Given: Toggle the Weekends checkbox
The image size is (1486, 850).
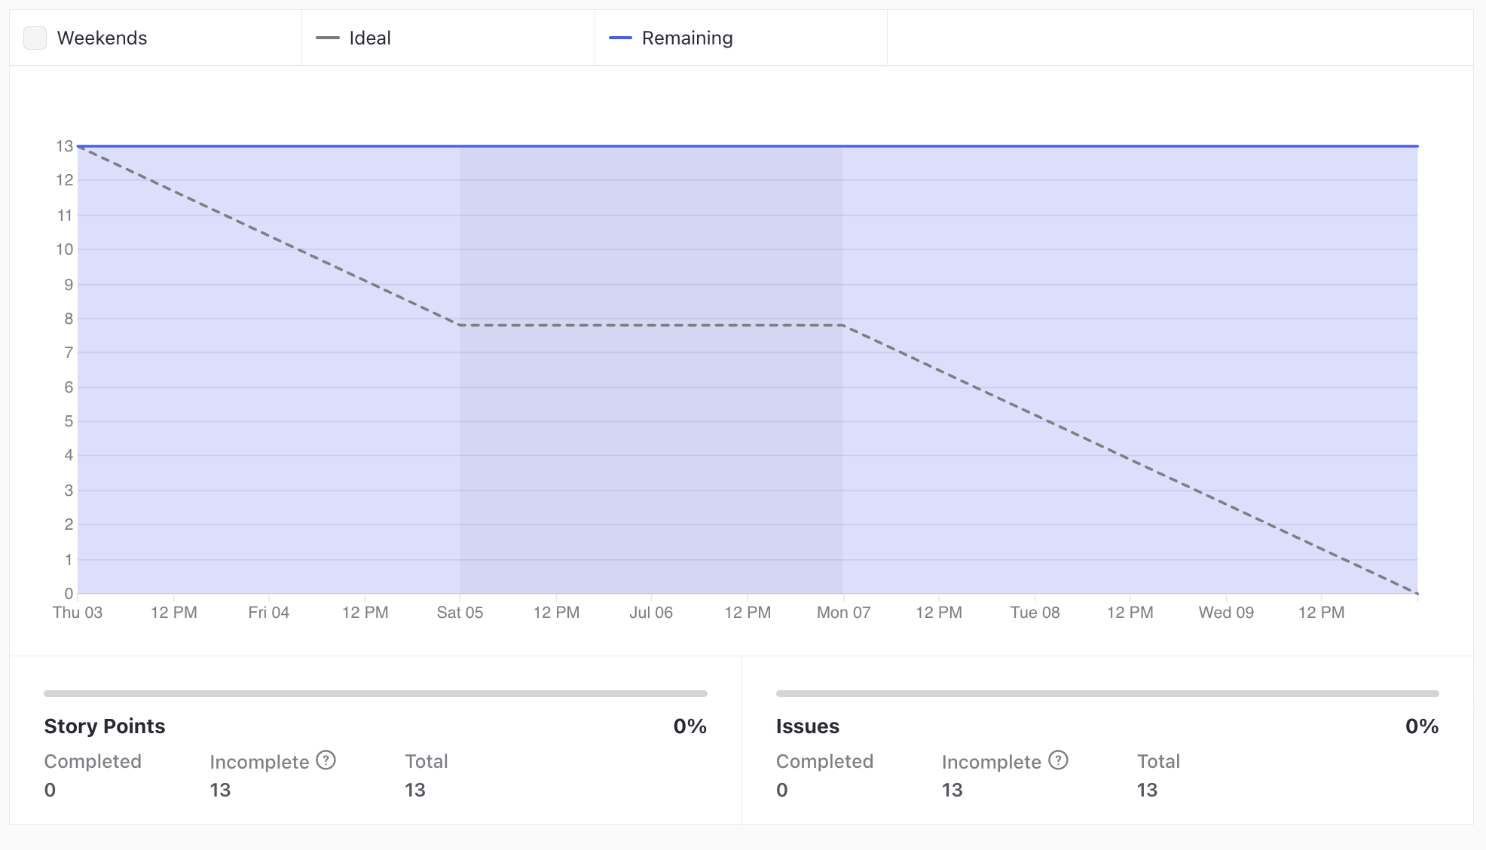Looking at the screenshot, I should [35, 38].
